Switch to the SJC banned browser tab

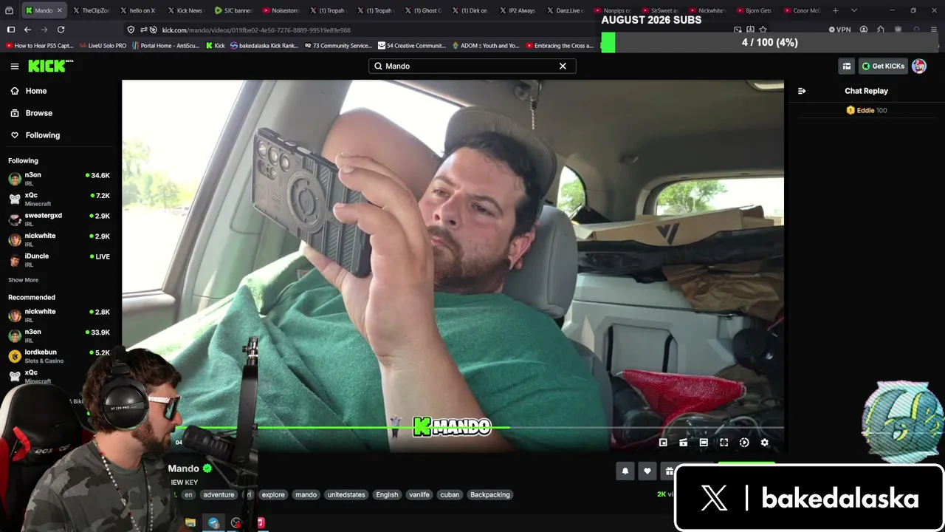click(x=232, y=10)
